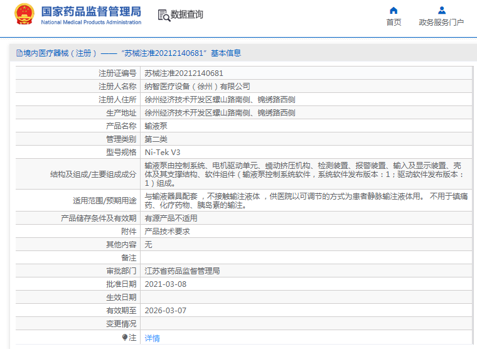Click the document icon before 境内医疗器械
The image size is (477, 349).
[x=19, y=53]
